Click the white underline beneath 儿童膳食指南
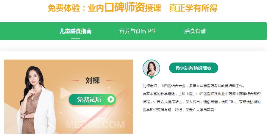The image size is (267, 136). (76, 38)
